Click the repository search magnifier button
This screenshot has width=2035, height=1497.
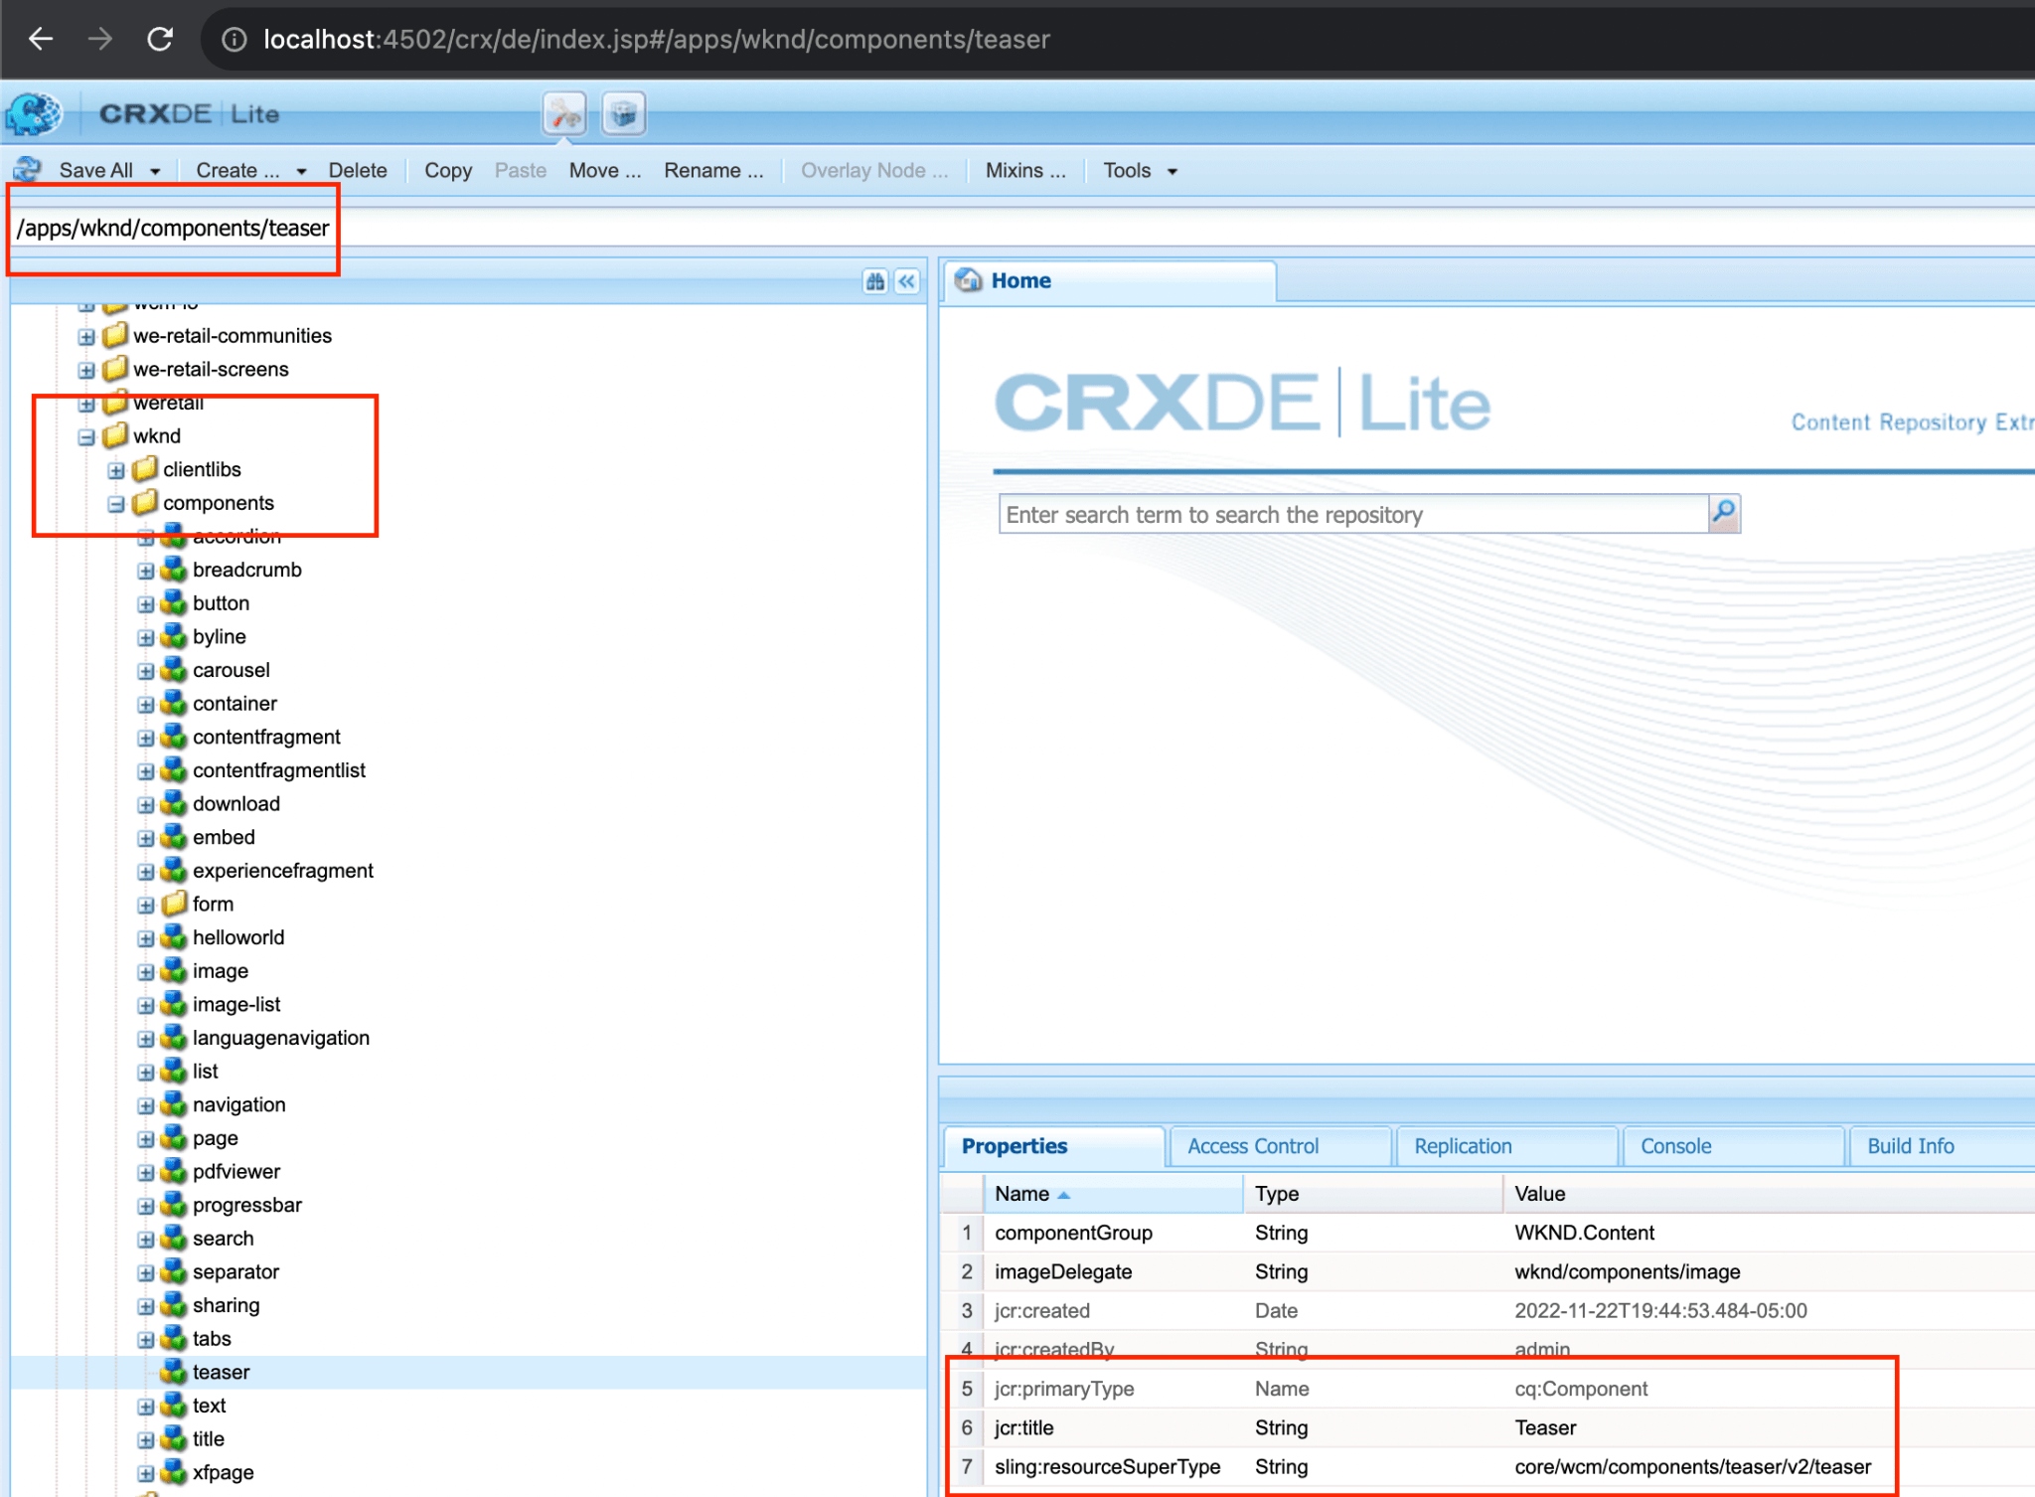[x=1725, y=514]
